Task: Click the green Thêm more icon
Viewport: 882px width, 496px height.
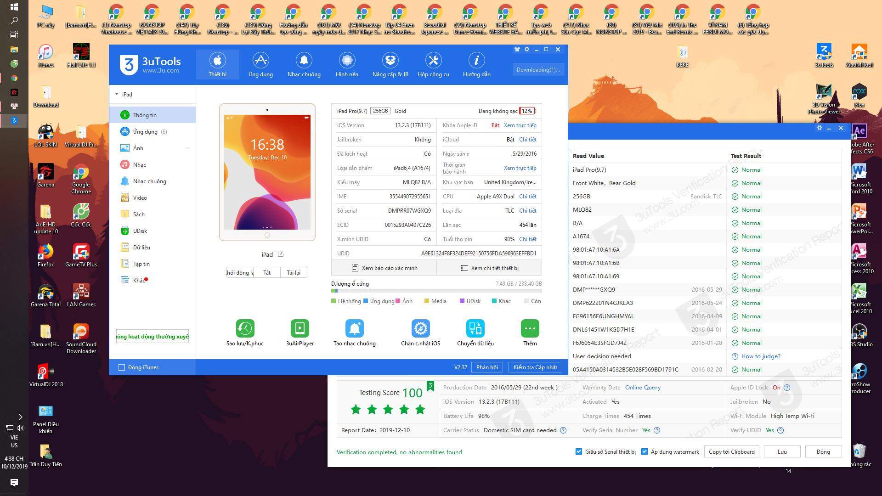Action: [530, 328]
